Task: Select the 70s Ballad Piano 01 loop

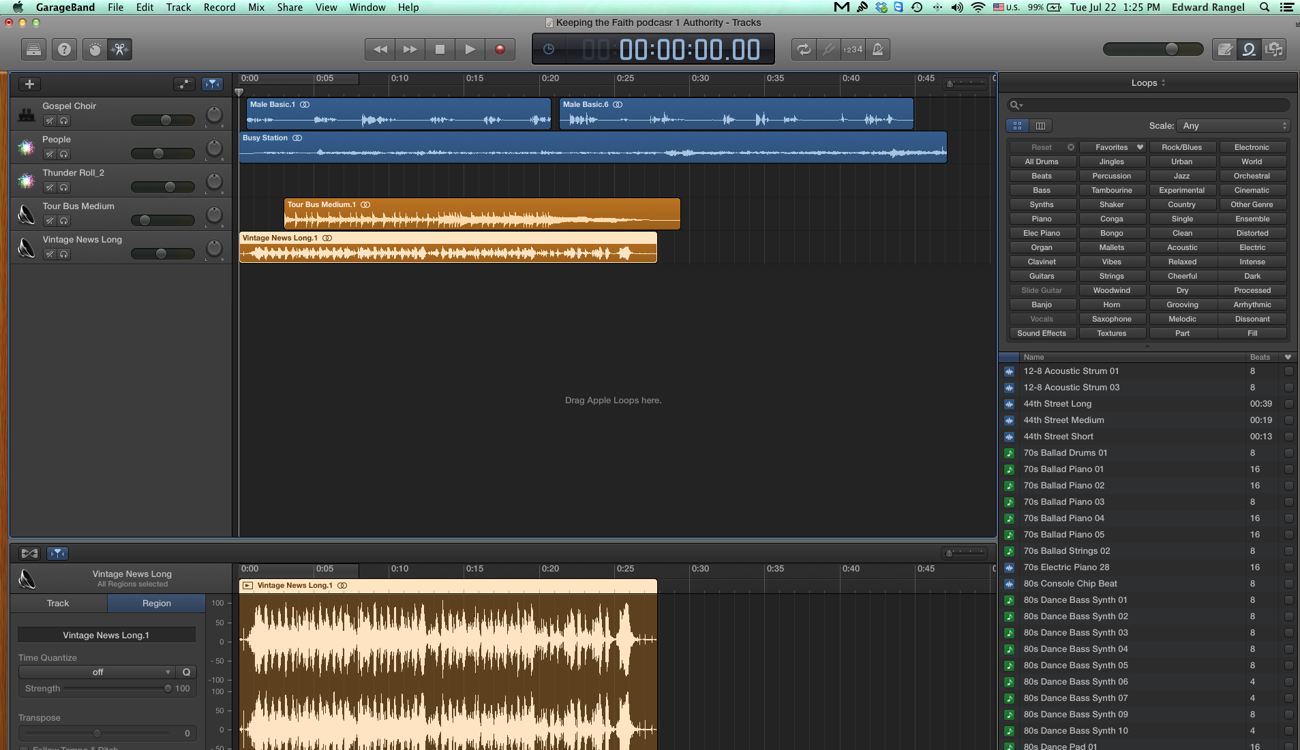Action: pos(1148,469)
